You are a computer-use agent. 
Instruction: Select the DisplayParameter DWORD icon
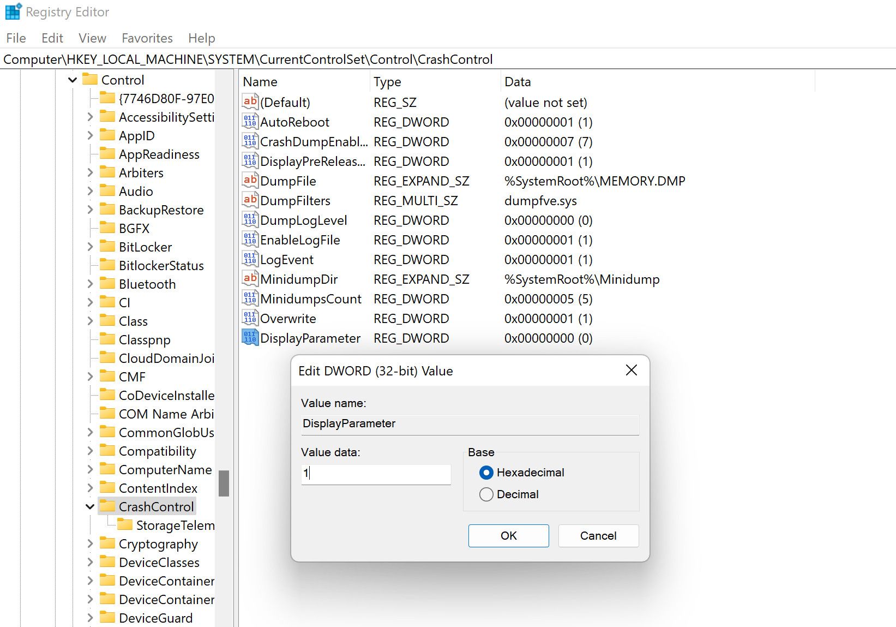(250, 338)
